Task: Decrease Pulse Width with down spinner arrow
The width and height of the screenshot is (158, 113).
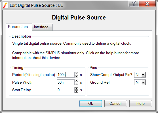Action: pyautogui.click(x=77, y=84)
